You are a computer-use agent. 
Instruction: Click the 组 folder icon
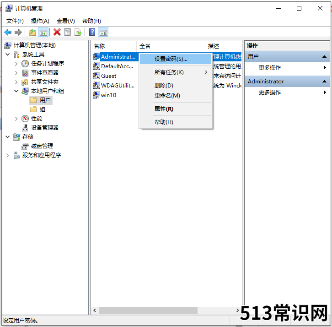coord(33,109)
